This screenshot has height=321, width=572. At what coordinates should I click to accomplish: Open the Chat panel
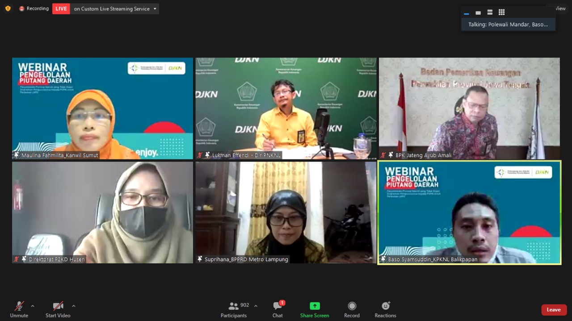pos(278,309)
